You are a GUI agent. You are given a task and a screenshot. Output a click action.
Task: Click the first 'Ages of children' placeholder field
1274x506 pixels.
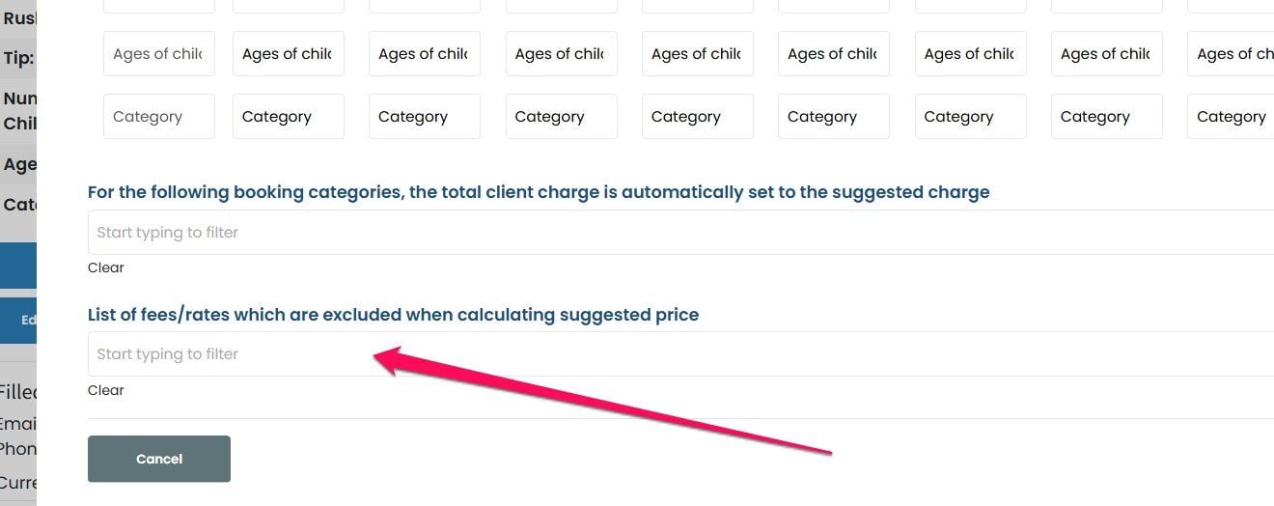158,54
